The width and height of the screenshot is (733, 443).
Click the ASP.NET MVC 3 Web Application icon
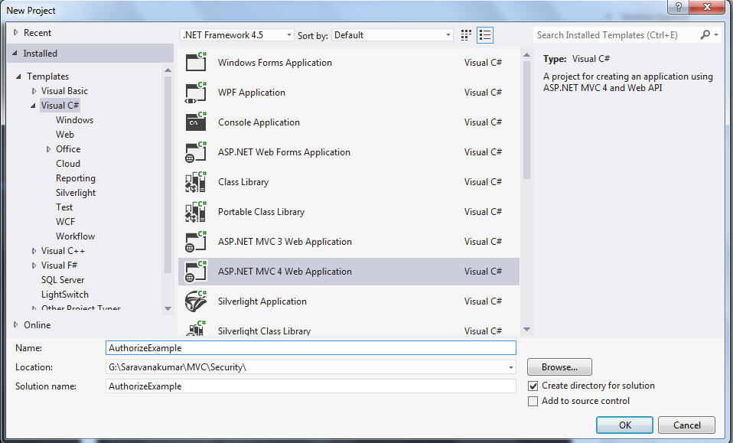(x=196, y=242)
